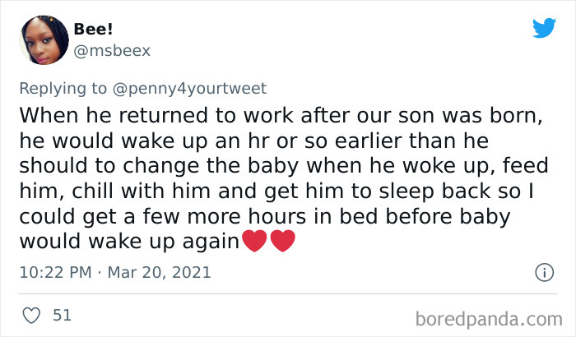Like the tweet with the heart icon

pyautogui.click(x=30, y=315)
